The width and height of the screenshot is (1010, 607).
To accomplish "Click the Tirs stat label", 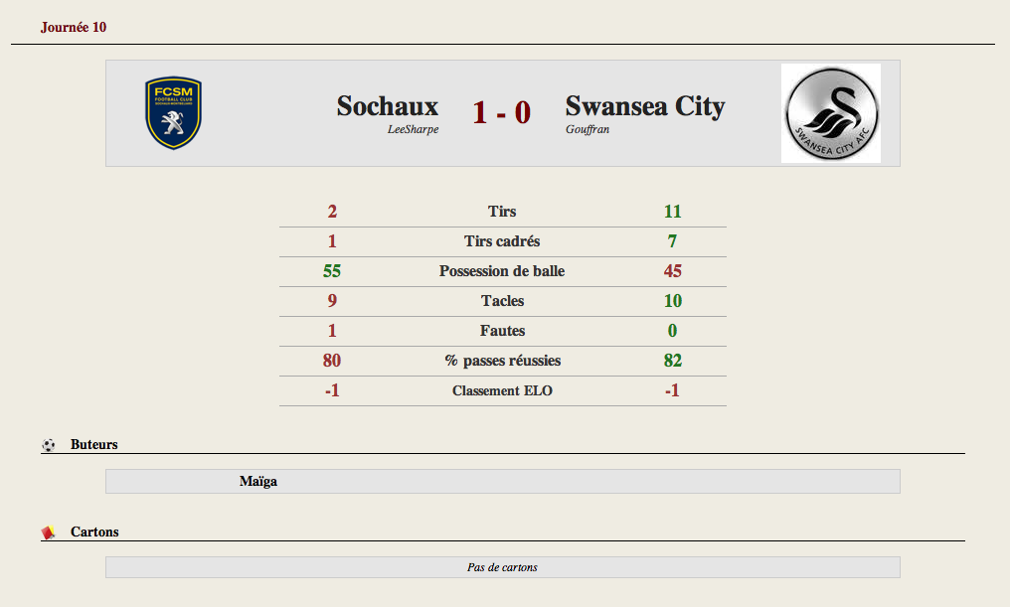I will [x=502, y=212].
